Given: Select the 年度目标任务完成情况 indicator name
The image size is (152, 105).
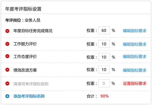Looking at the screenshot, I should point(33,31).
